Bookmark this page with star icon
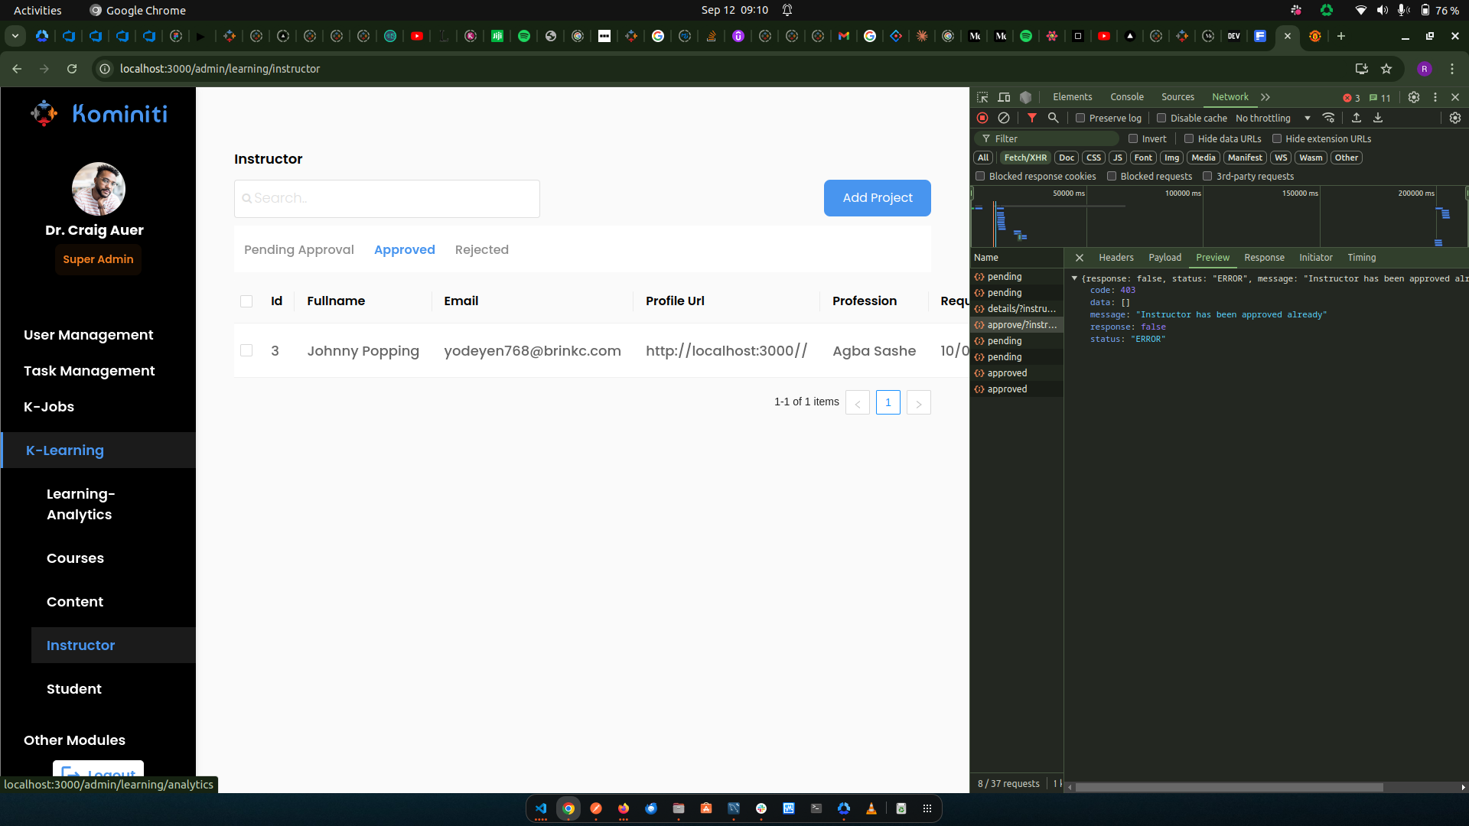Image resolution: width=1469 pixels, height=826 pixels. (1386, 69)
